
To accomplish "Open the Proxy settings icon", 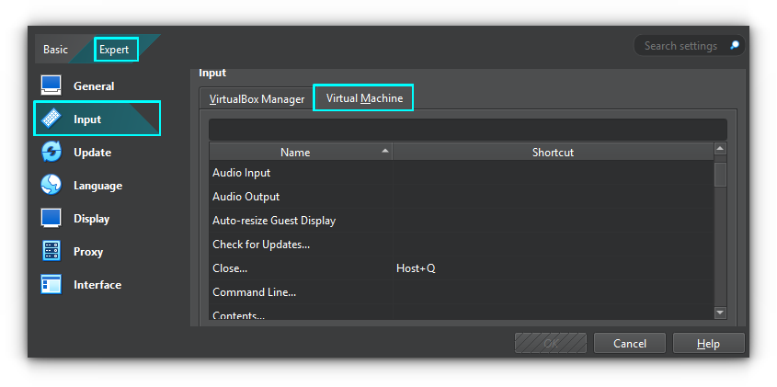I will click(51, 251).
